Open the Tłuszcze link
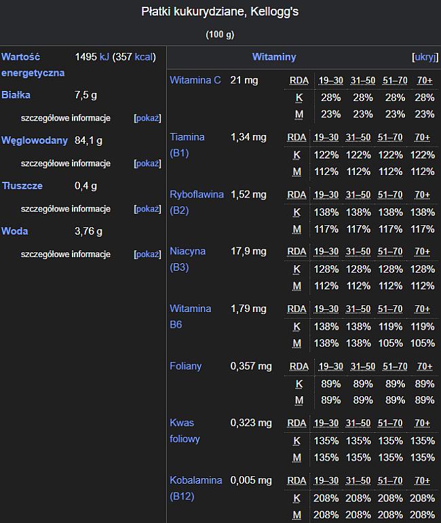This screenshot has height=523, width=441. [22, 186]
